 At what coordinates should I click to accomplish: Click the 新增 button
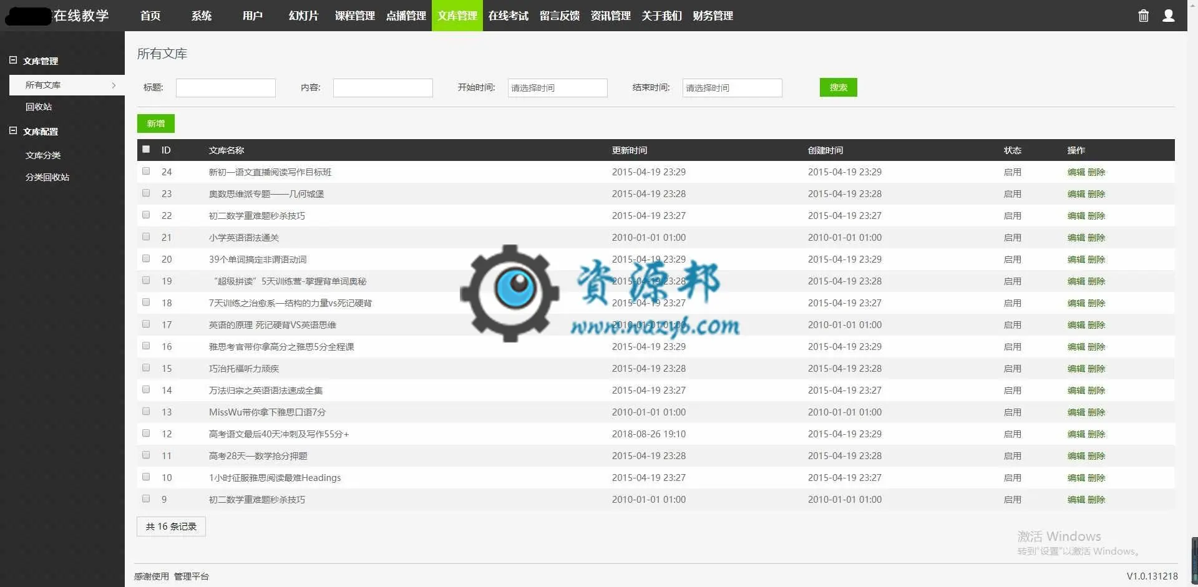point(156,124)
